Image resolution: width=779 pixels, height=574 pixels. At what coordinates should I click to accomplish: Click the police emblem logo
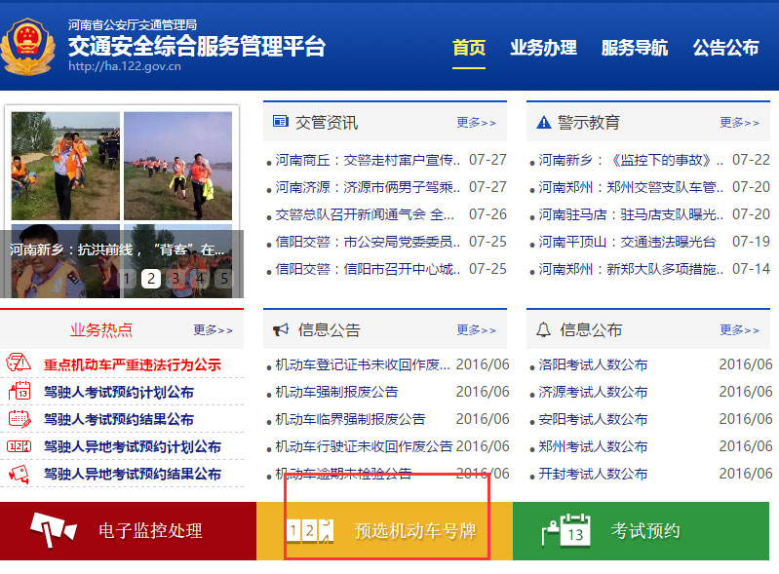click(28, 46)
